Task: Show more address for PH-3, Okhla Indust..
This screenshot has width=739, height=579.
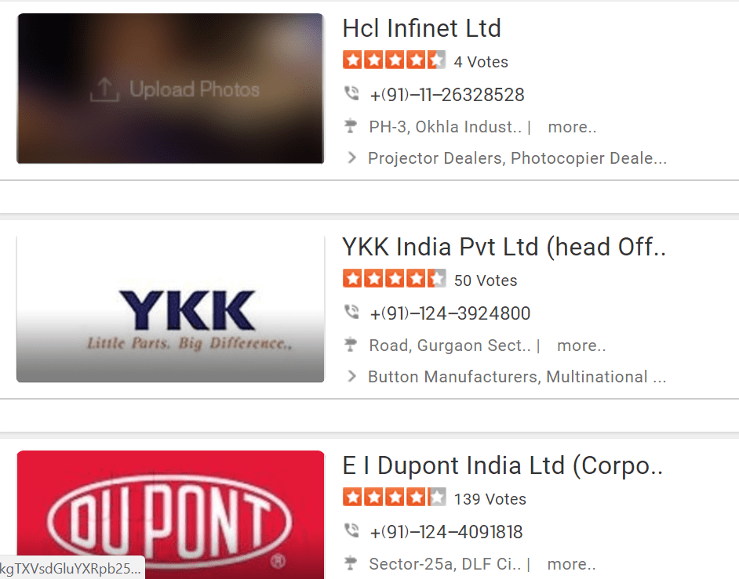Action: coord(572,127)
